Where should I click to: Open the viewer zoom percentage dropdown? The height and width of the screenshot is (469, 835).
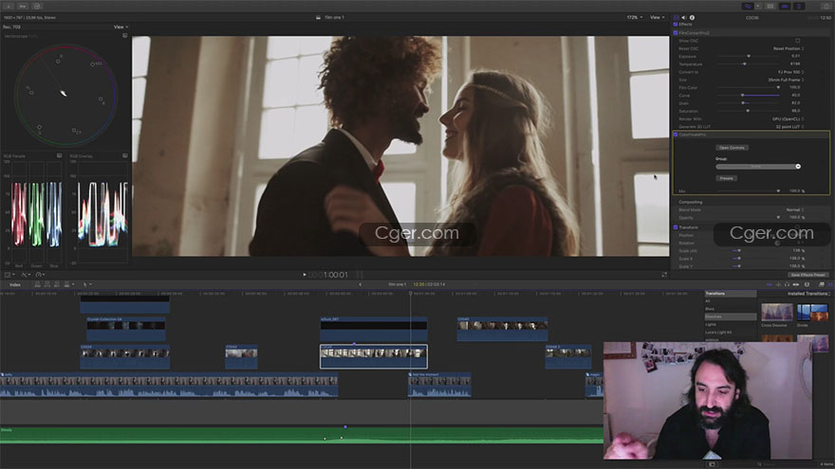634,18
